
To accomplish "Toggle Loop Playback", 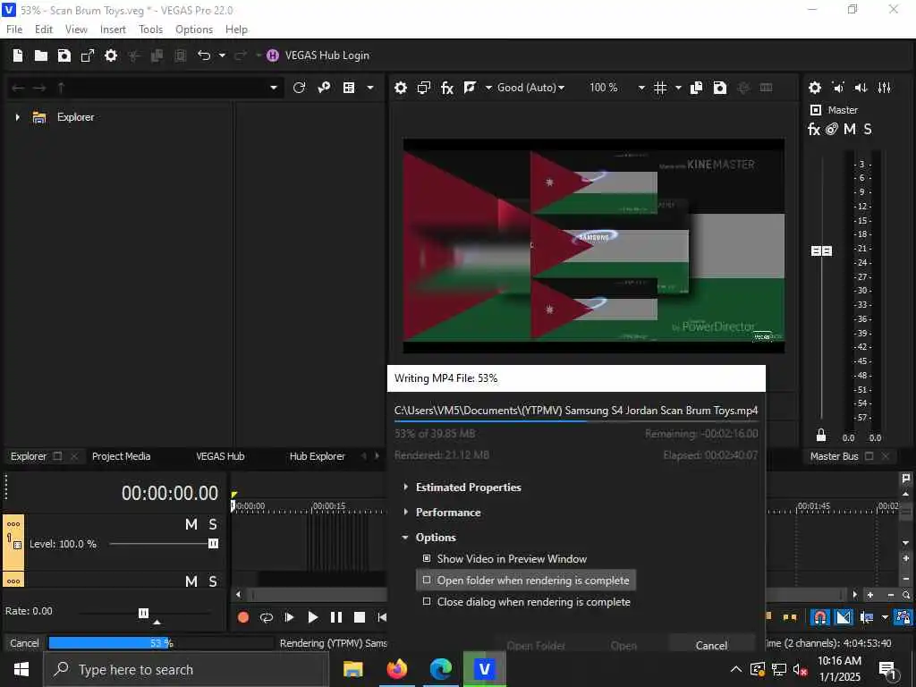I will click(x=267, y=617).
